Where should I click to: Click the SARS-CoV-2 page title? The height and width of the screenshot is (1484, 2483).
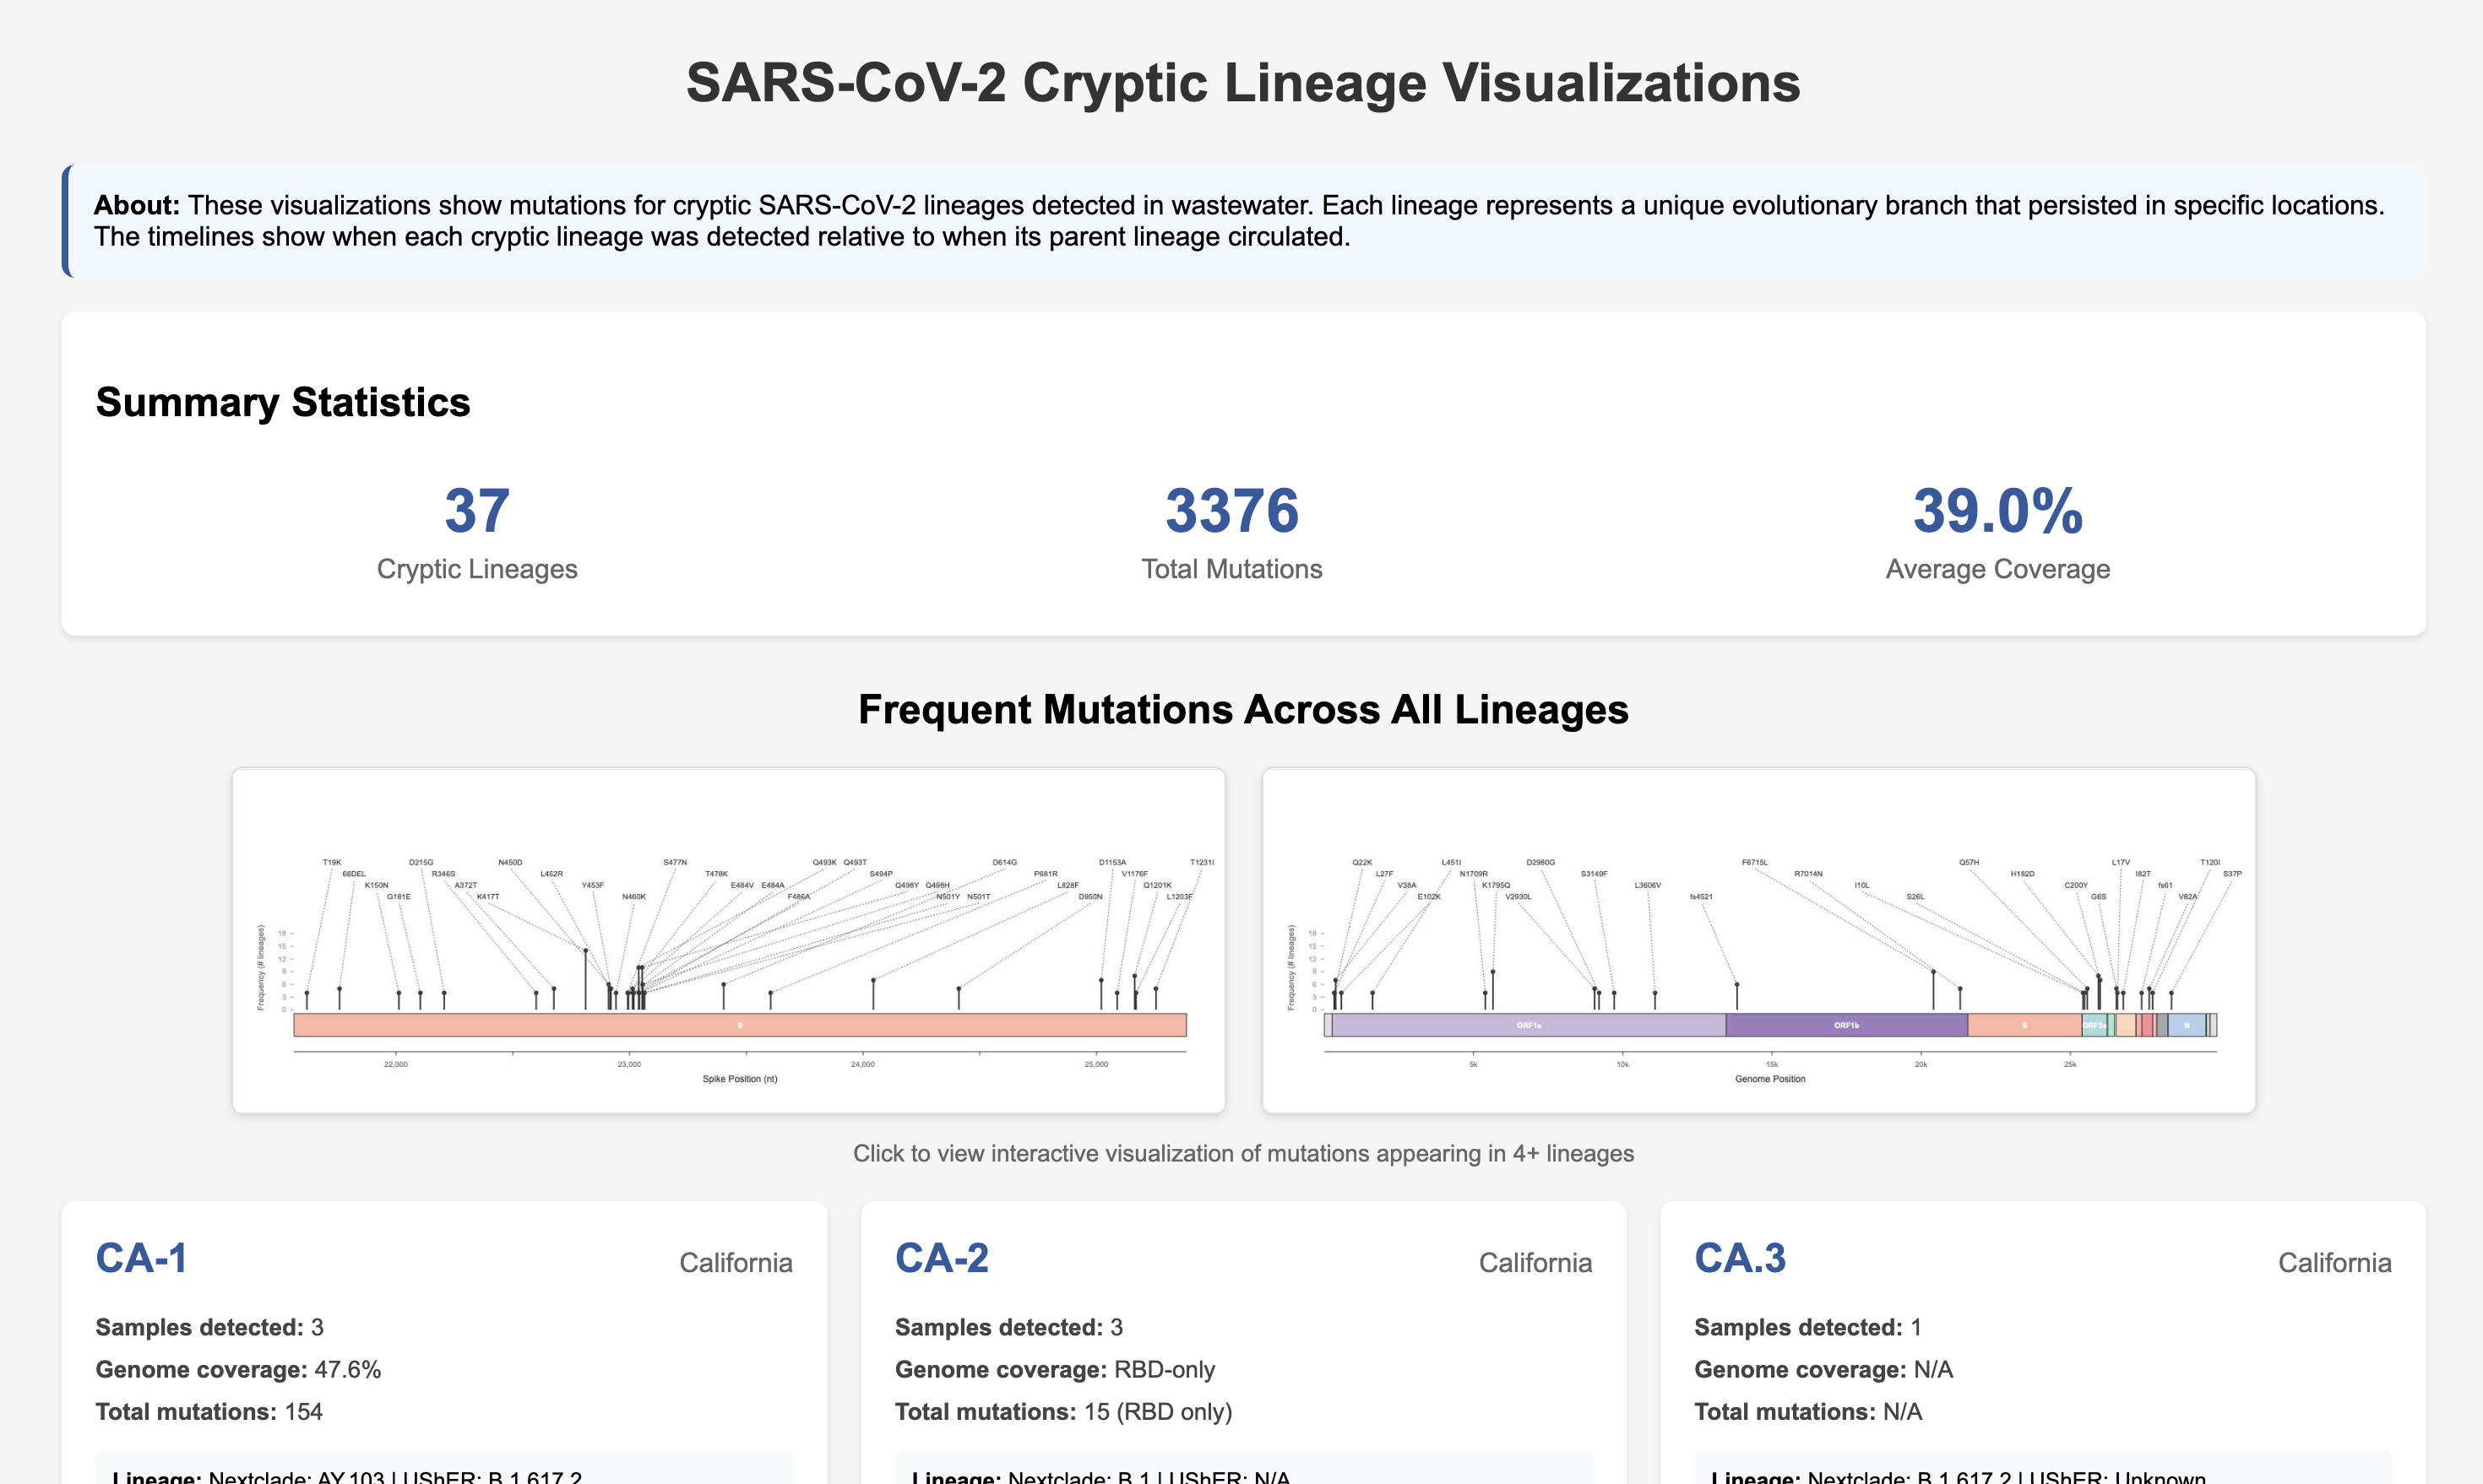[x=1241, y=84]
